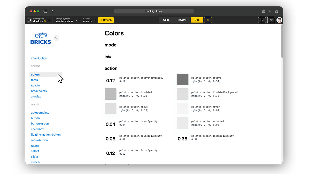The height and width of the screenshot is (174, 310).
Task: Click the yellow podcast icon beside Doc
Action: pyautogui.click(x=208, y=20)
